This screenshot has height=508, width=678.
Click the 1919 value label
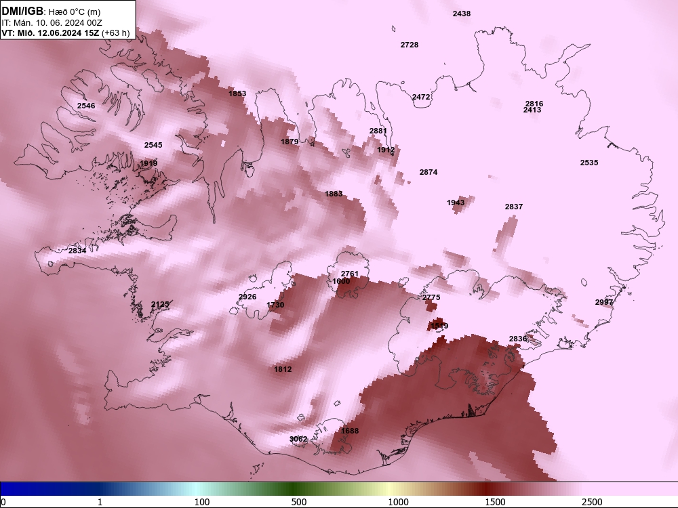point(148,163)
